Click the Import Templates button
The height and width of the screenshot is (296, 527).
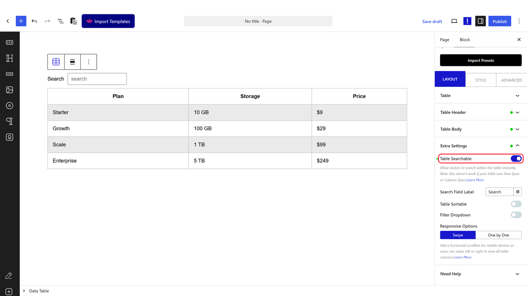(108, 21)
